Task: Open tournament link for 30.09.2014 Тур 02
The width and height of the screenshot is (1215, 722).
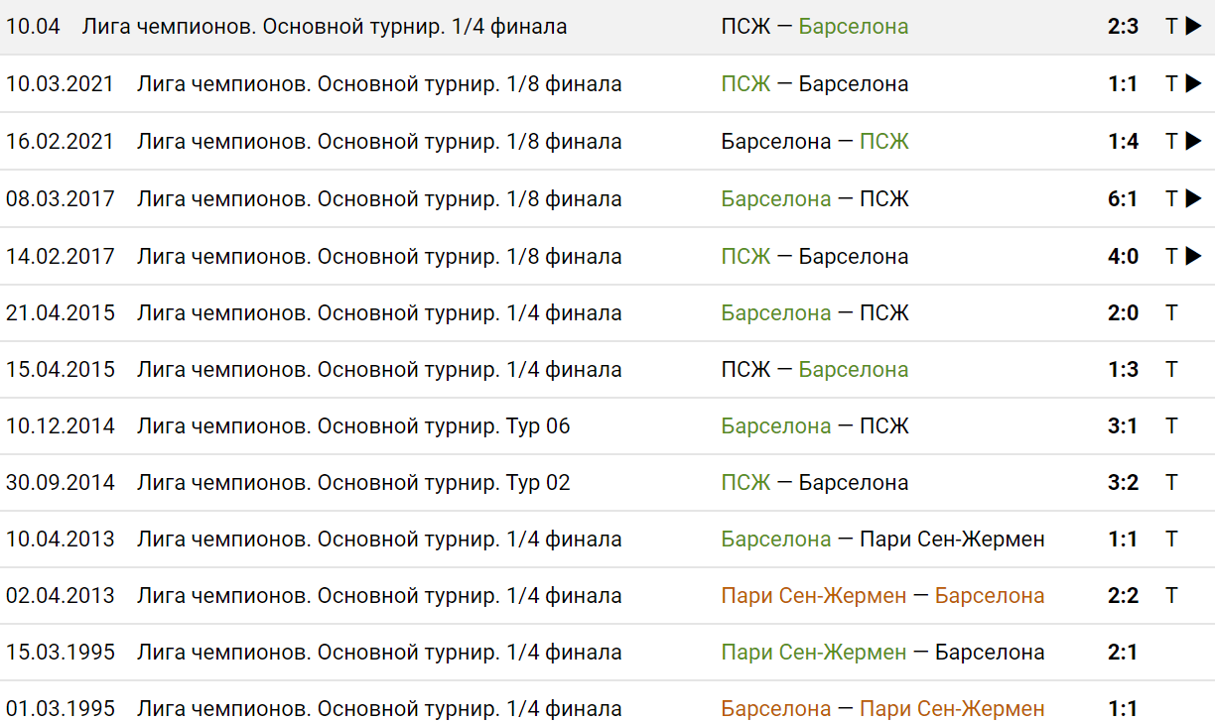Action: tap(353, 483)
